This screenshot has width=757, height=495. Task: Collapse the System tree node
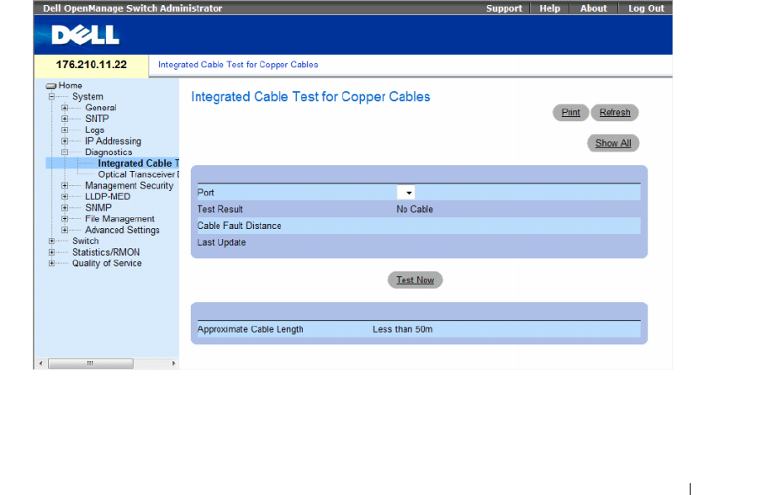[51, 97]
